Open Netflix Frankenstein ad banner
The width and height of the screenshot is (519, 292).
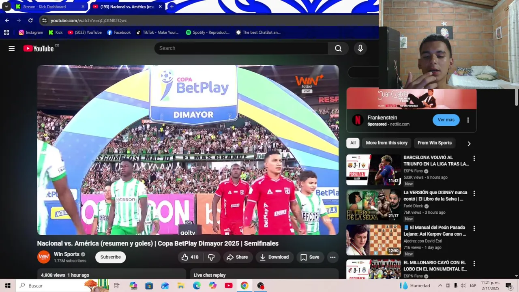tap(412, 99)
